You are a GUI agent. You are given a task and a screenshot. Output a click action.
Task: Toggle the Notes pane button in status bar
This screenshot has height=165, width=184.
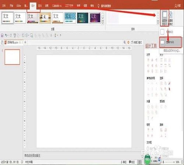click(124, 162)
